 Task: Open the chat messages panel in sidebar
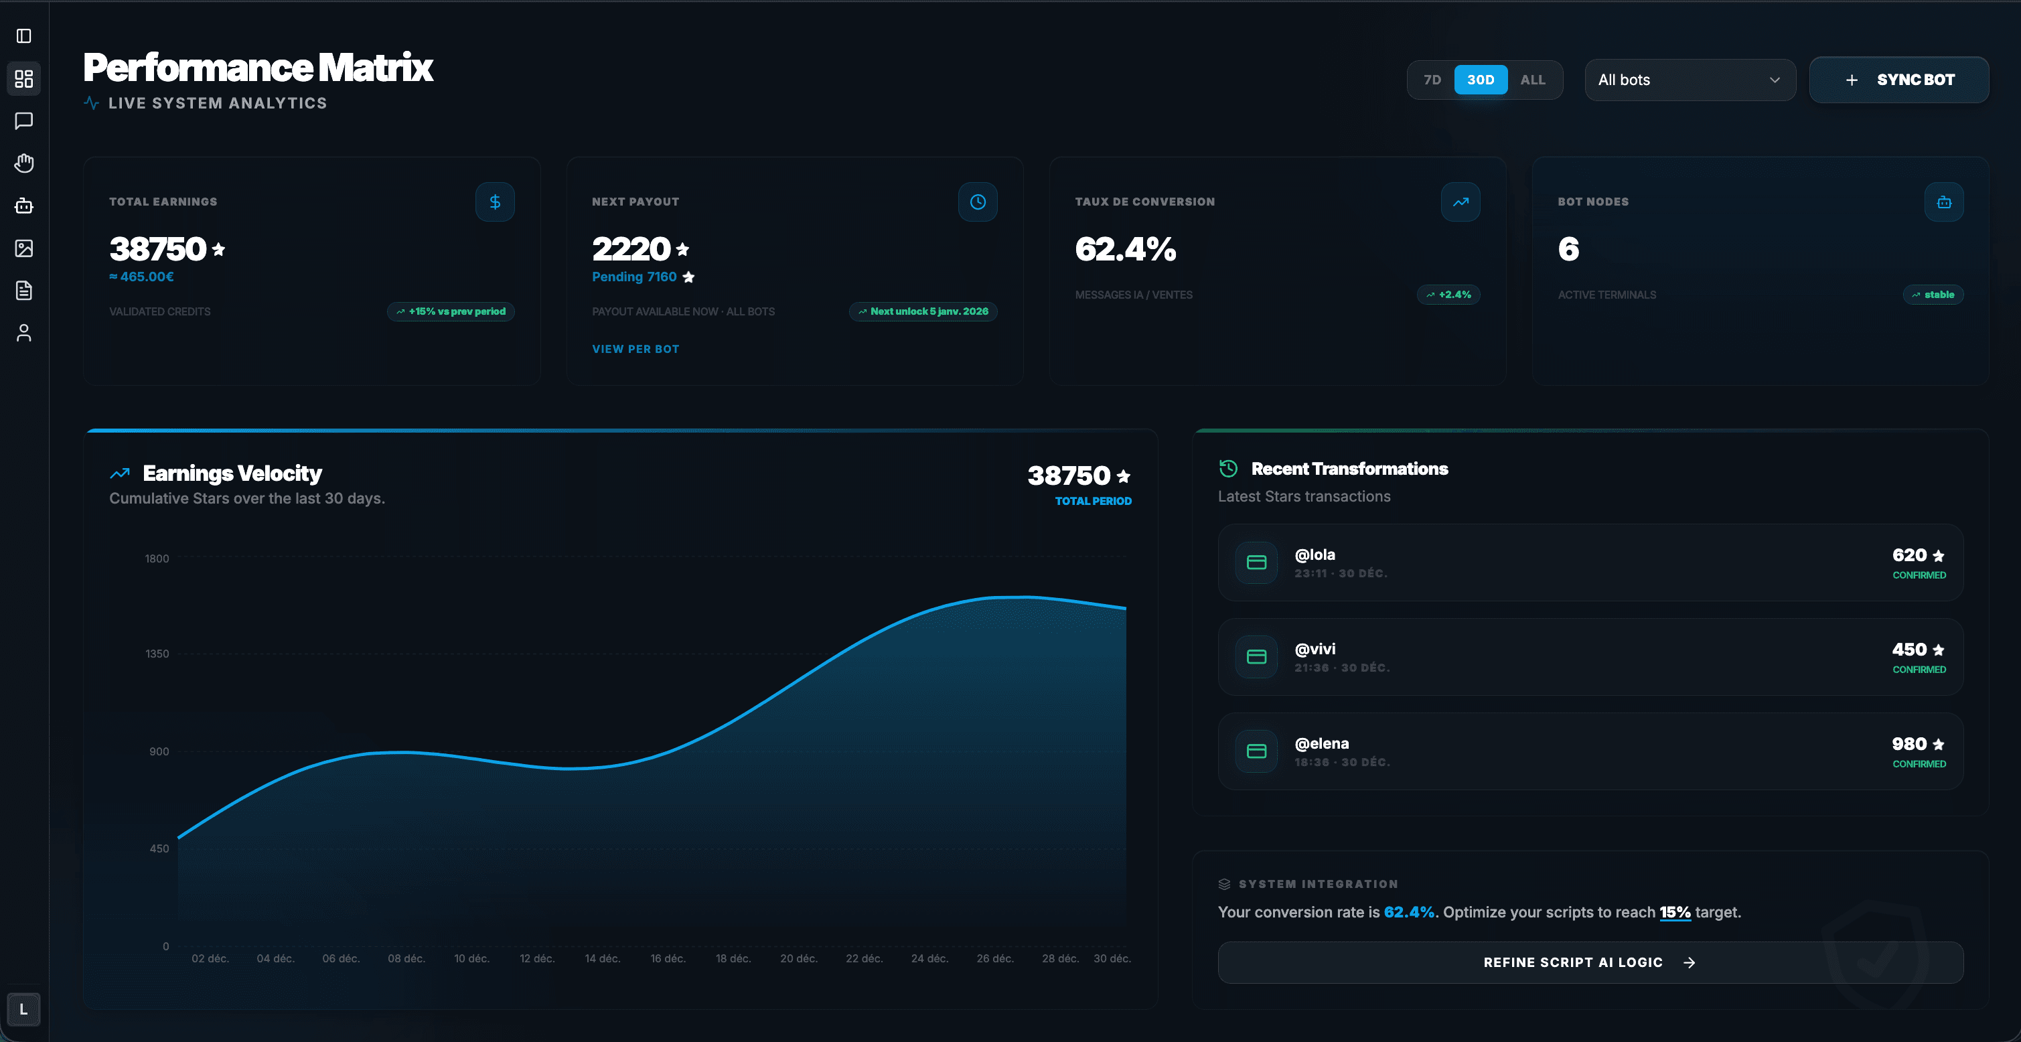point(23,120)
